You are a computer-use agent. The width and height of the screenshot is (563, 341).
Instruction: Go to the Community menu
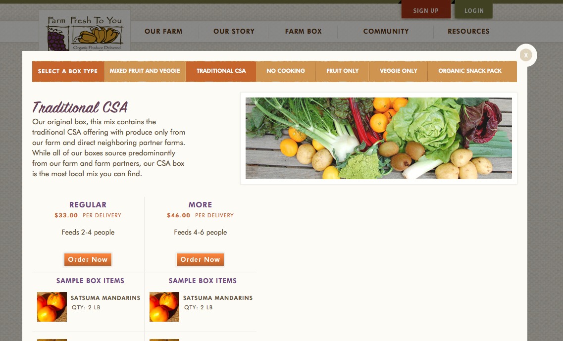(386, 31)
